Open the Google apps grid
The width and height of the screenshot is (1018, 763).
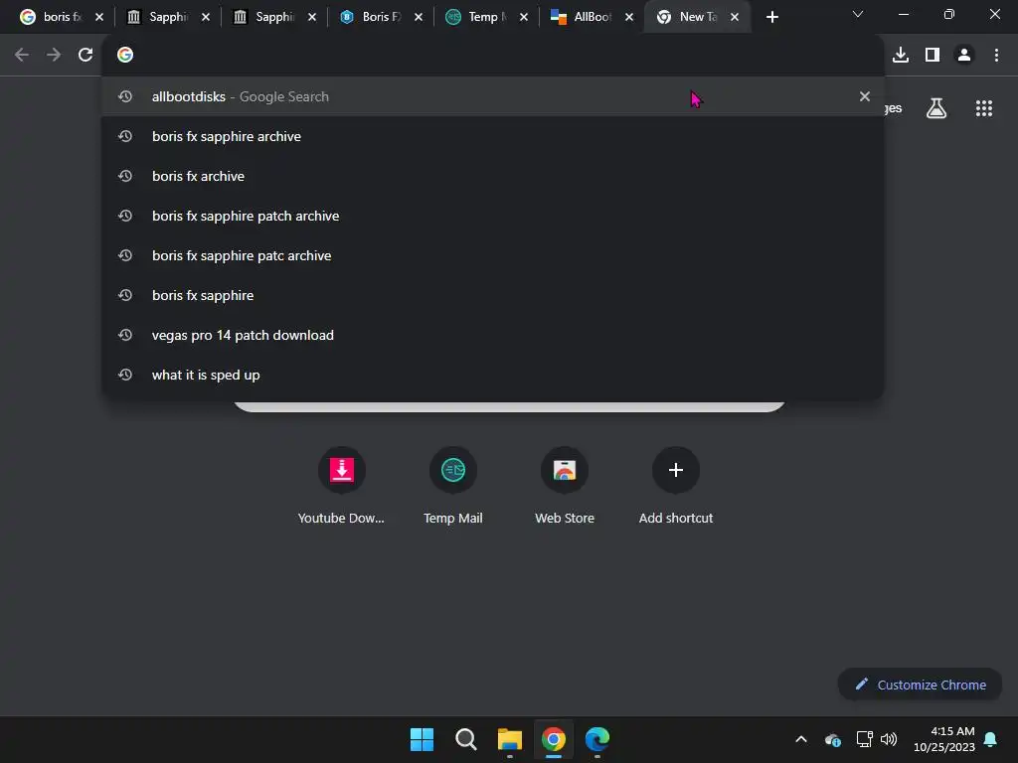point(984,108)
